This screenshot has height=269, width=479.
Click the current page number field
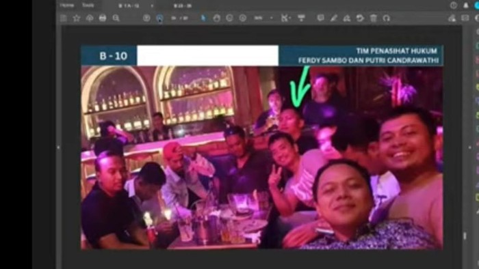(x=174, y=18)
